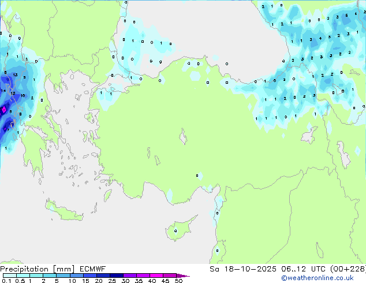
Task: Click the '50' legend scale label
Action: click(x=179, y=281)
